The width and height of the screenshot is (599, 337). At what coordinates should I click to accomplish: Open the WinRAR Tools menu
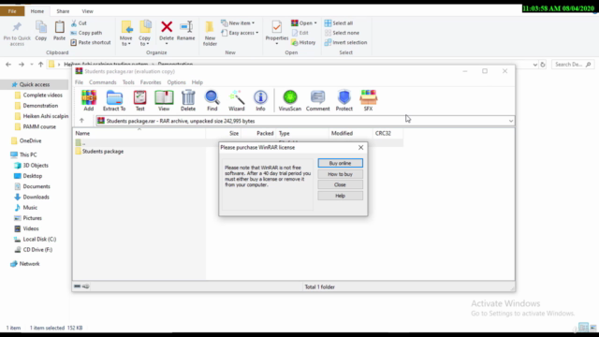(x=128, y=82)
